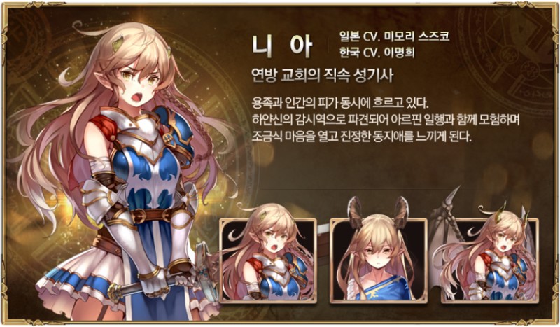Select the winged Nia portrait thumbnail
The width and height of the screenshot is (560, 327).
[489, 261]
